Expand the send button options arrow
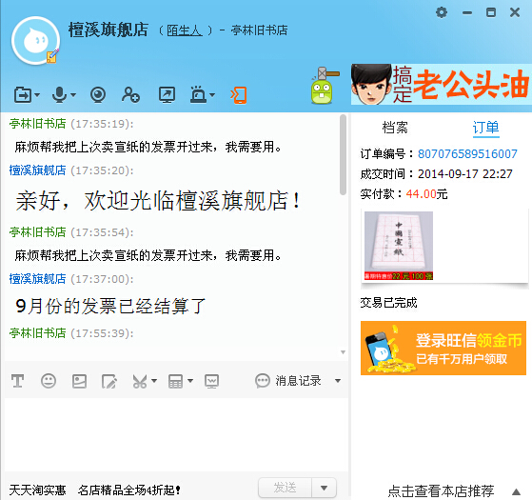This screenshot has width=532, height=500. 324,488
